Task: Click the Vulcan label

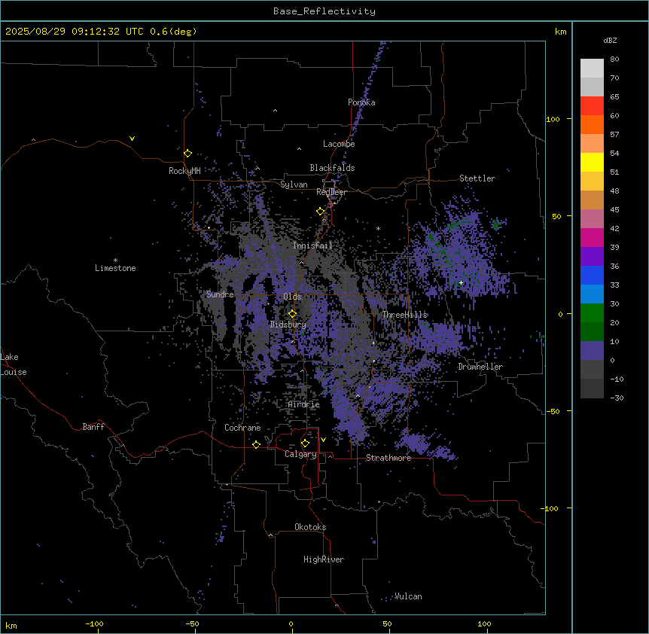Action: coord(408,596)
